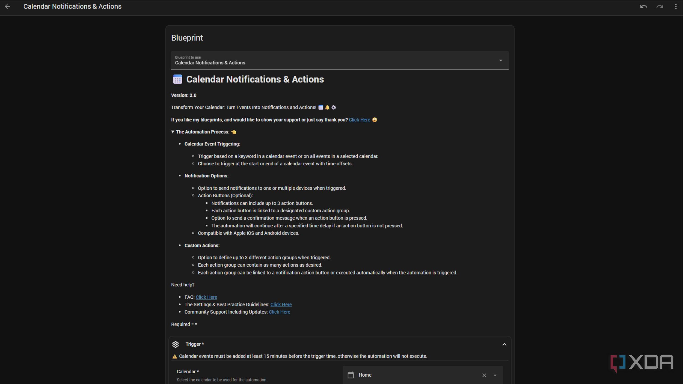Open the Blueprint to use dropdown

340,60
